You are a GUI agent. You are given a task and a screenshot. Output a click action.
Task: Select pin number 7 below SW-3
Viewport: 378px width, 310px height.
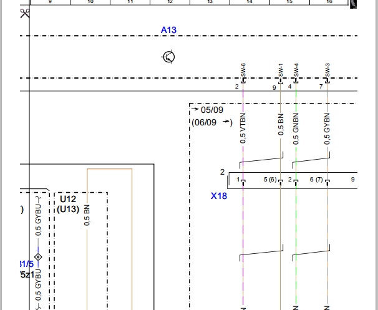tap(321, 86)
